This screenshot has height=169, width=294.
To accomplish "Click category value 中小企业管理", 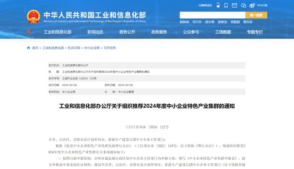I will [126, 92].
